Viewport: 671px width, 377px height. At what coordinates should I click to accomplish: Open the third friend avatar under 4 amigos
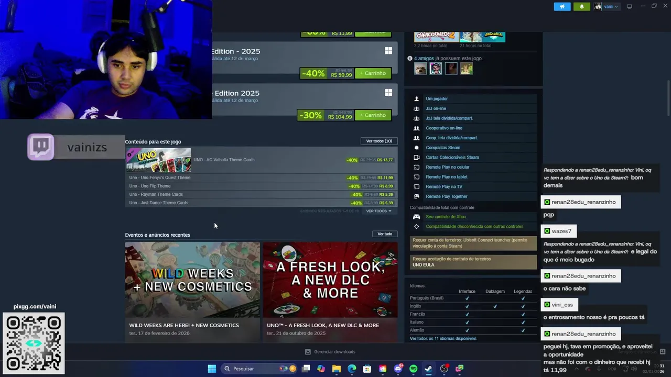tap(451, 69)
